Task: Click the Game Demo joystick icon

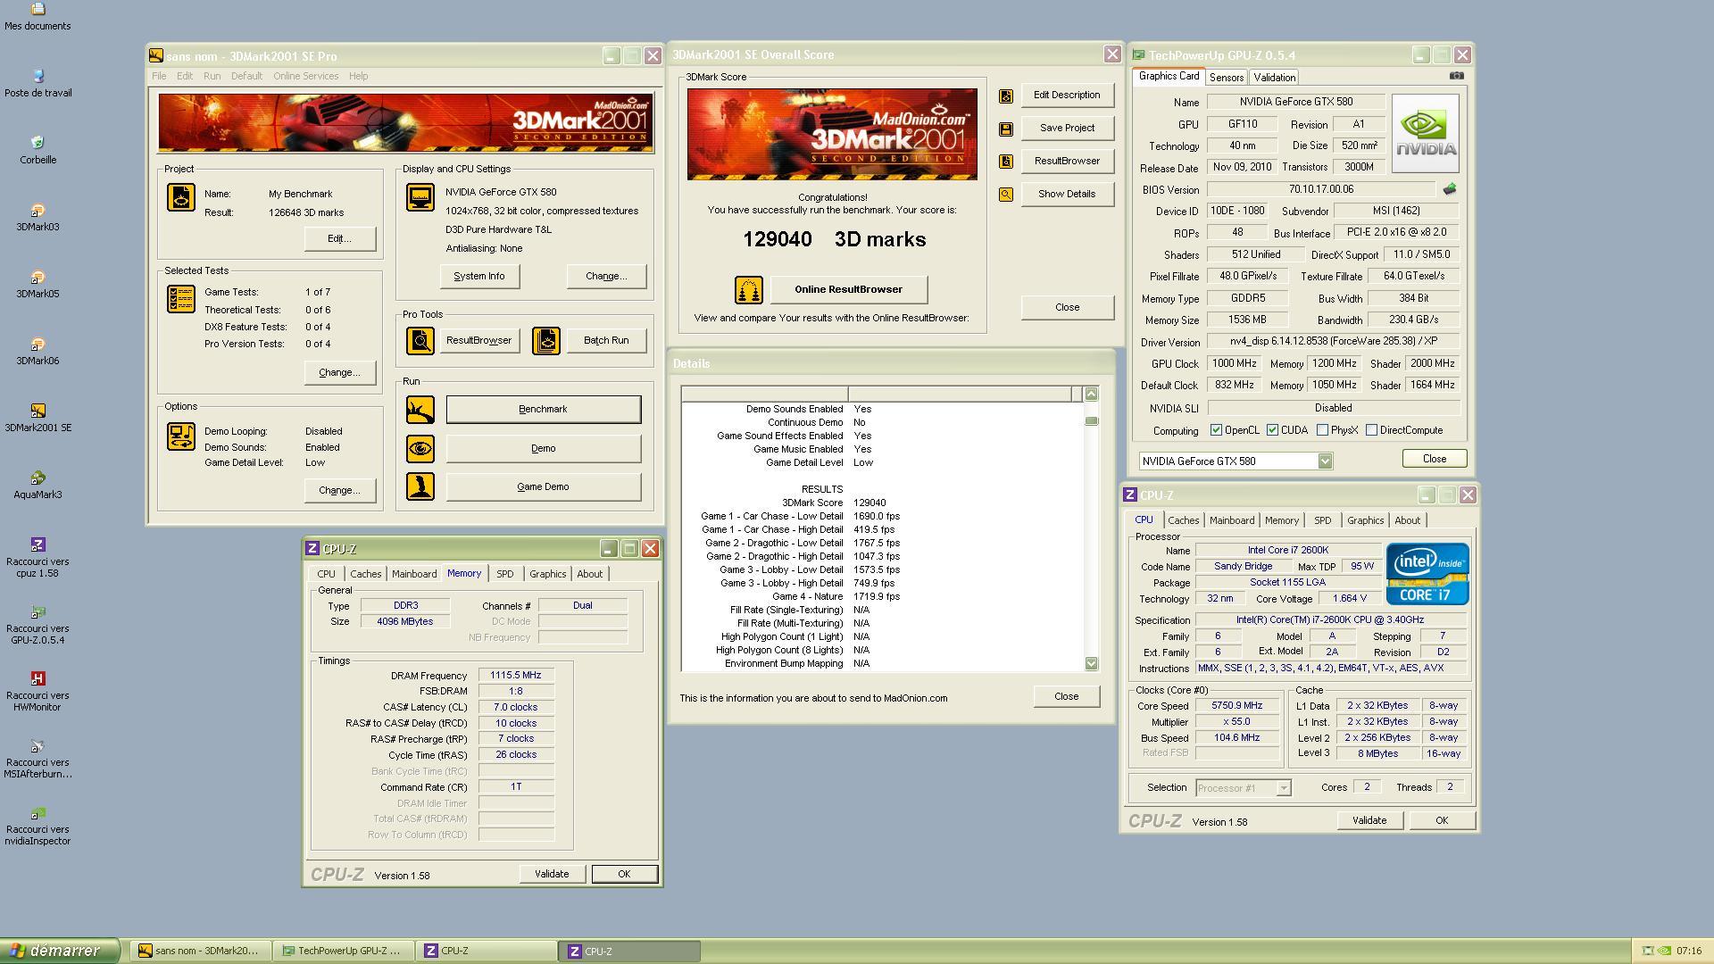Action: [420, 486]
